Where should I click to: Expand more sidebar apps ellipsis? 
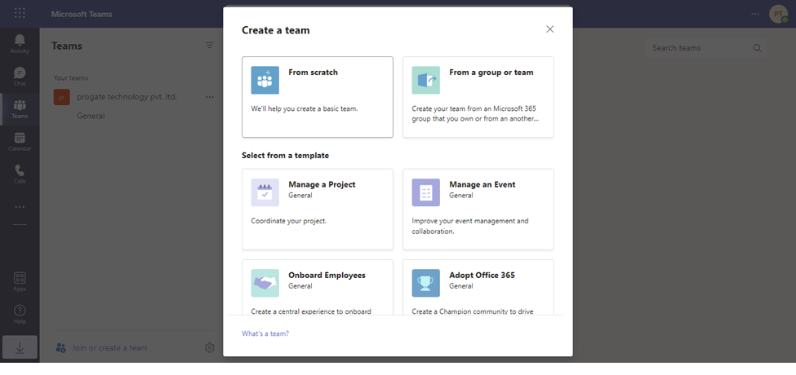coord(20,207)
